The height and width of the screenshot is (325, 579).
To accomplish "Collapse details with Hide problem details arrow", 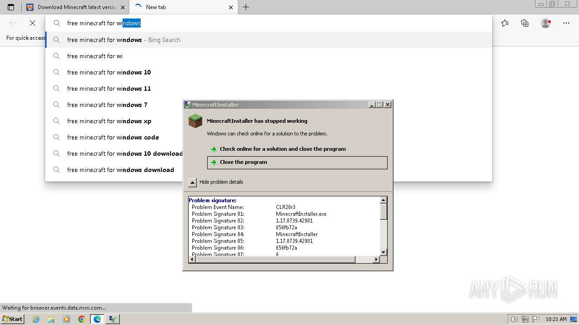I will click(192, 182).
